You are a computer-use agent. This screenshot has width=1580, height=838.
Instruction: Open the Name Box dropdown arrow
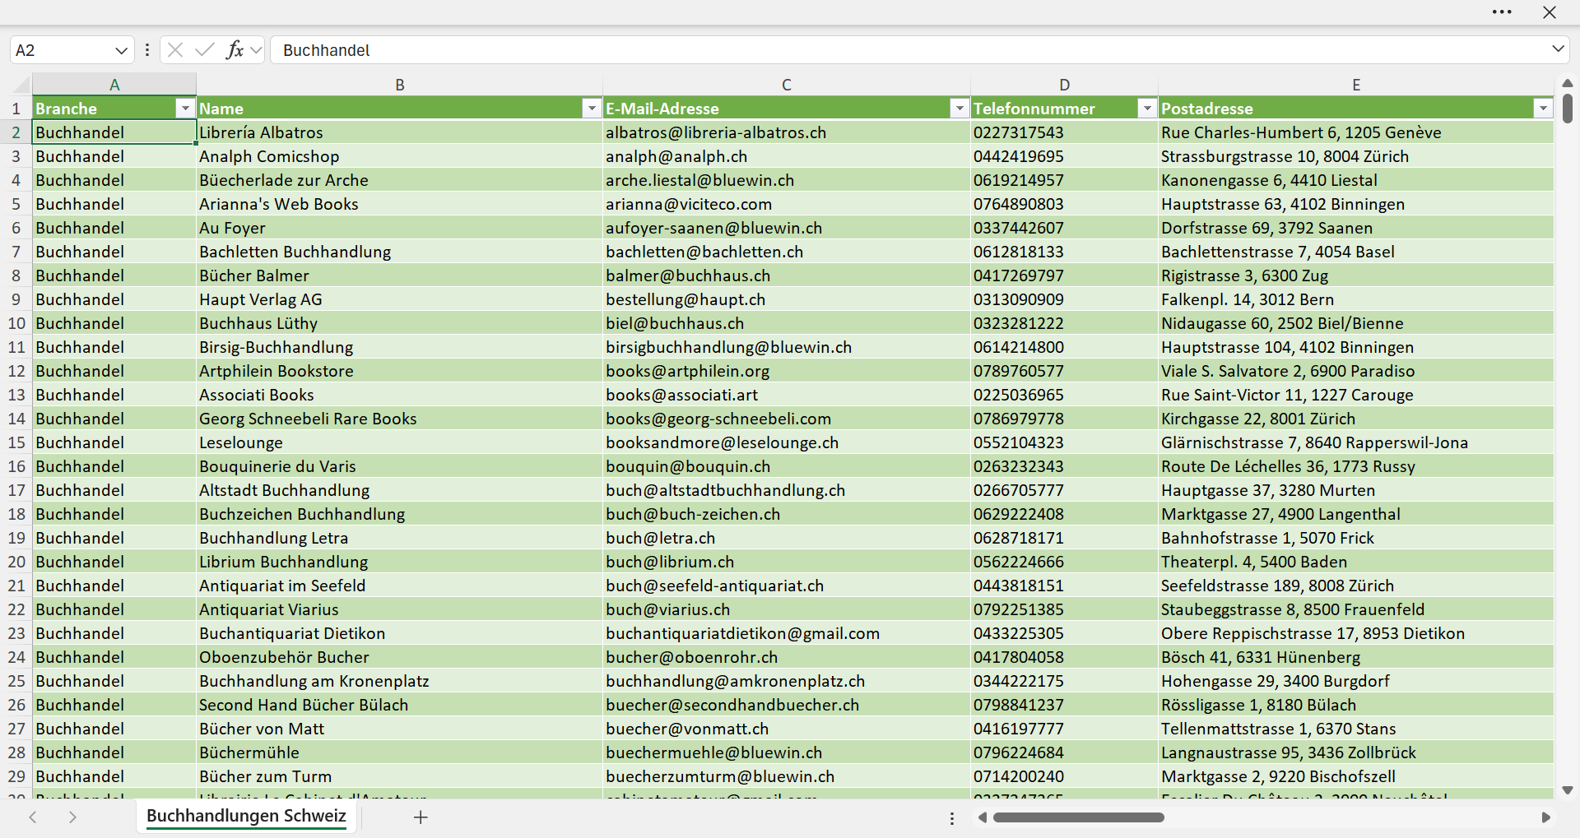click(121, 50)
